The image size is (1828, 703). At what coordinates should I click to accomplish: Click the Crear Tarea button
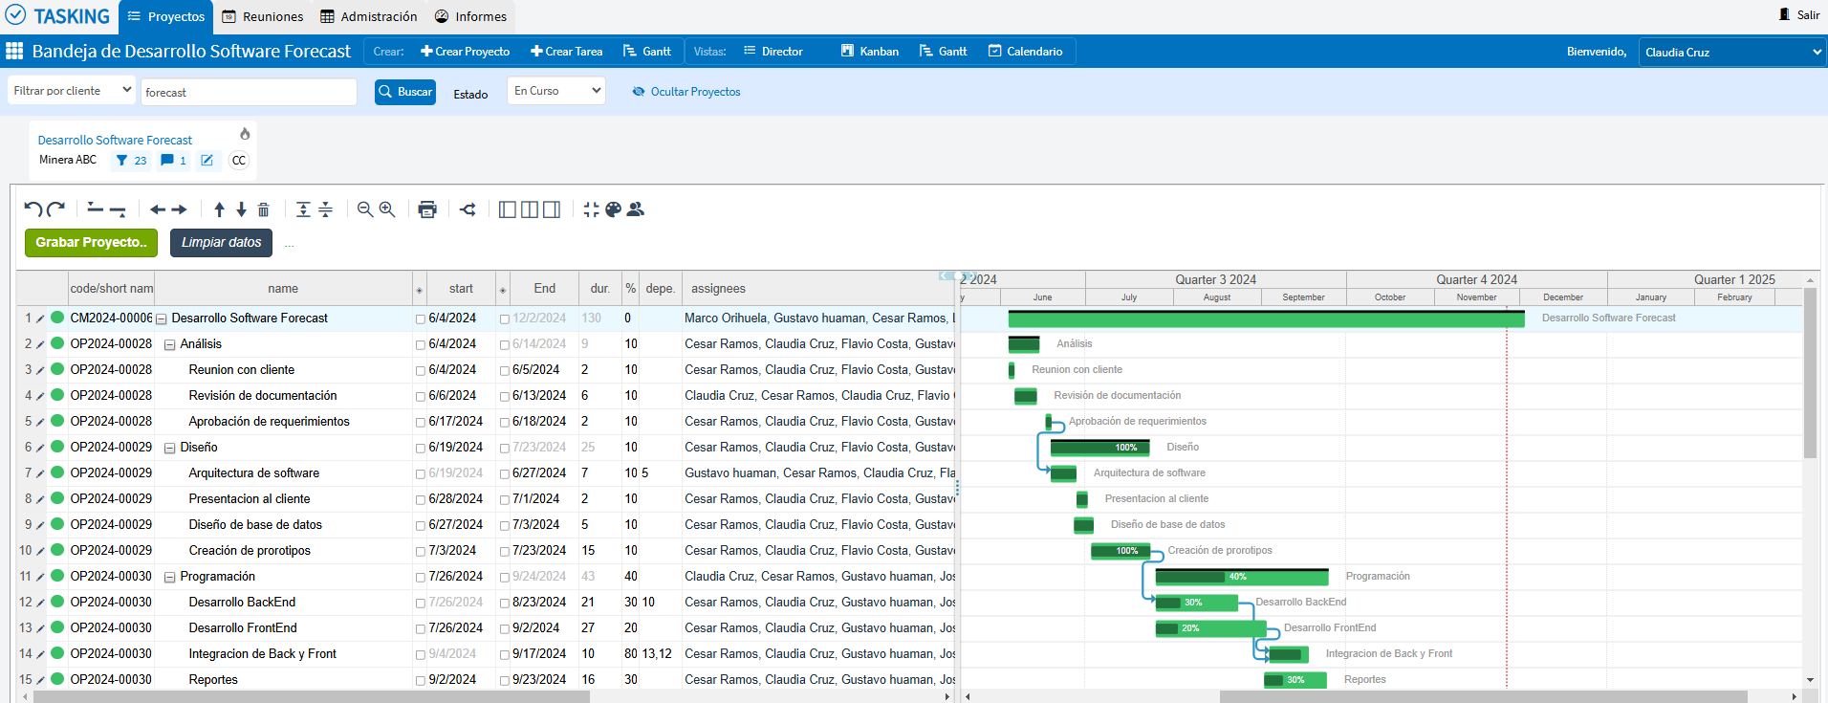567,52
